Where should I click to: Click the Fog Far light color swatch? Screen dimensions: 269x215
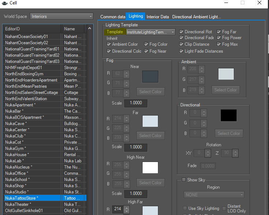[x=150, y=121]
